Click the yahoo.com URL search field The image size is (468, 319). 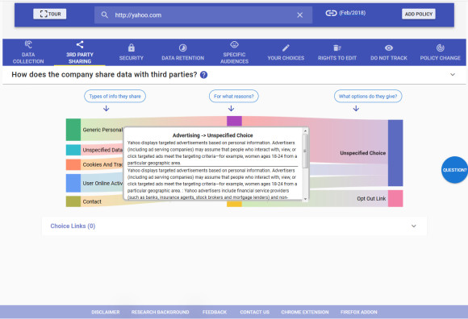pyautogui.click(x=203, y=14)
